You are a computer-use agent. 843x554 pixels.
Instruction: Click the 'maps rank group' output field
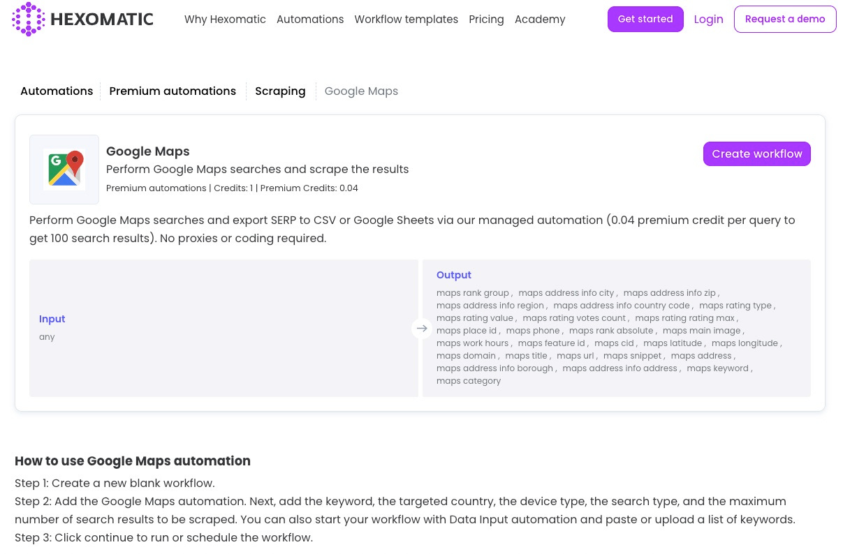(x=473, y=293)
